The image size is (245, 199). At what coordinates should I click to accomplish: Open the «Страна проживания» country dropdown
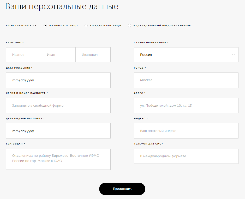pyautogui.click(x=186, y=55)
